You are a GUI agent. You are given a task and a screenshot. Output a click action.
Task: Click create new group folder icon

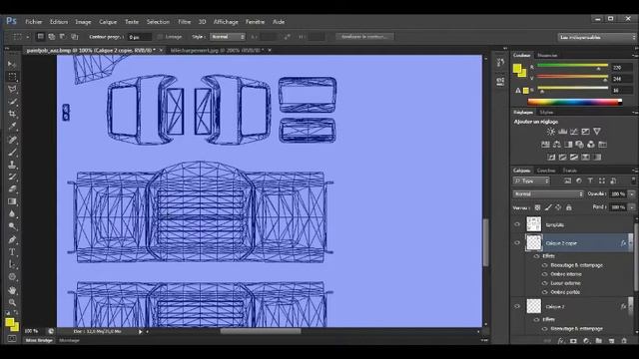coord(599,341)
